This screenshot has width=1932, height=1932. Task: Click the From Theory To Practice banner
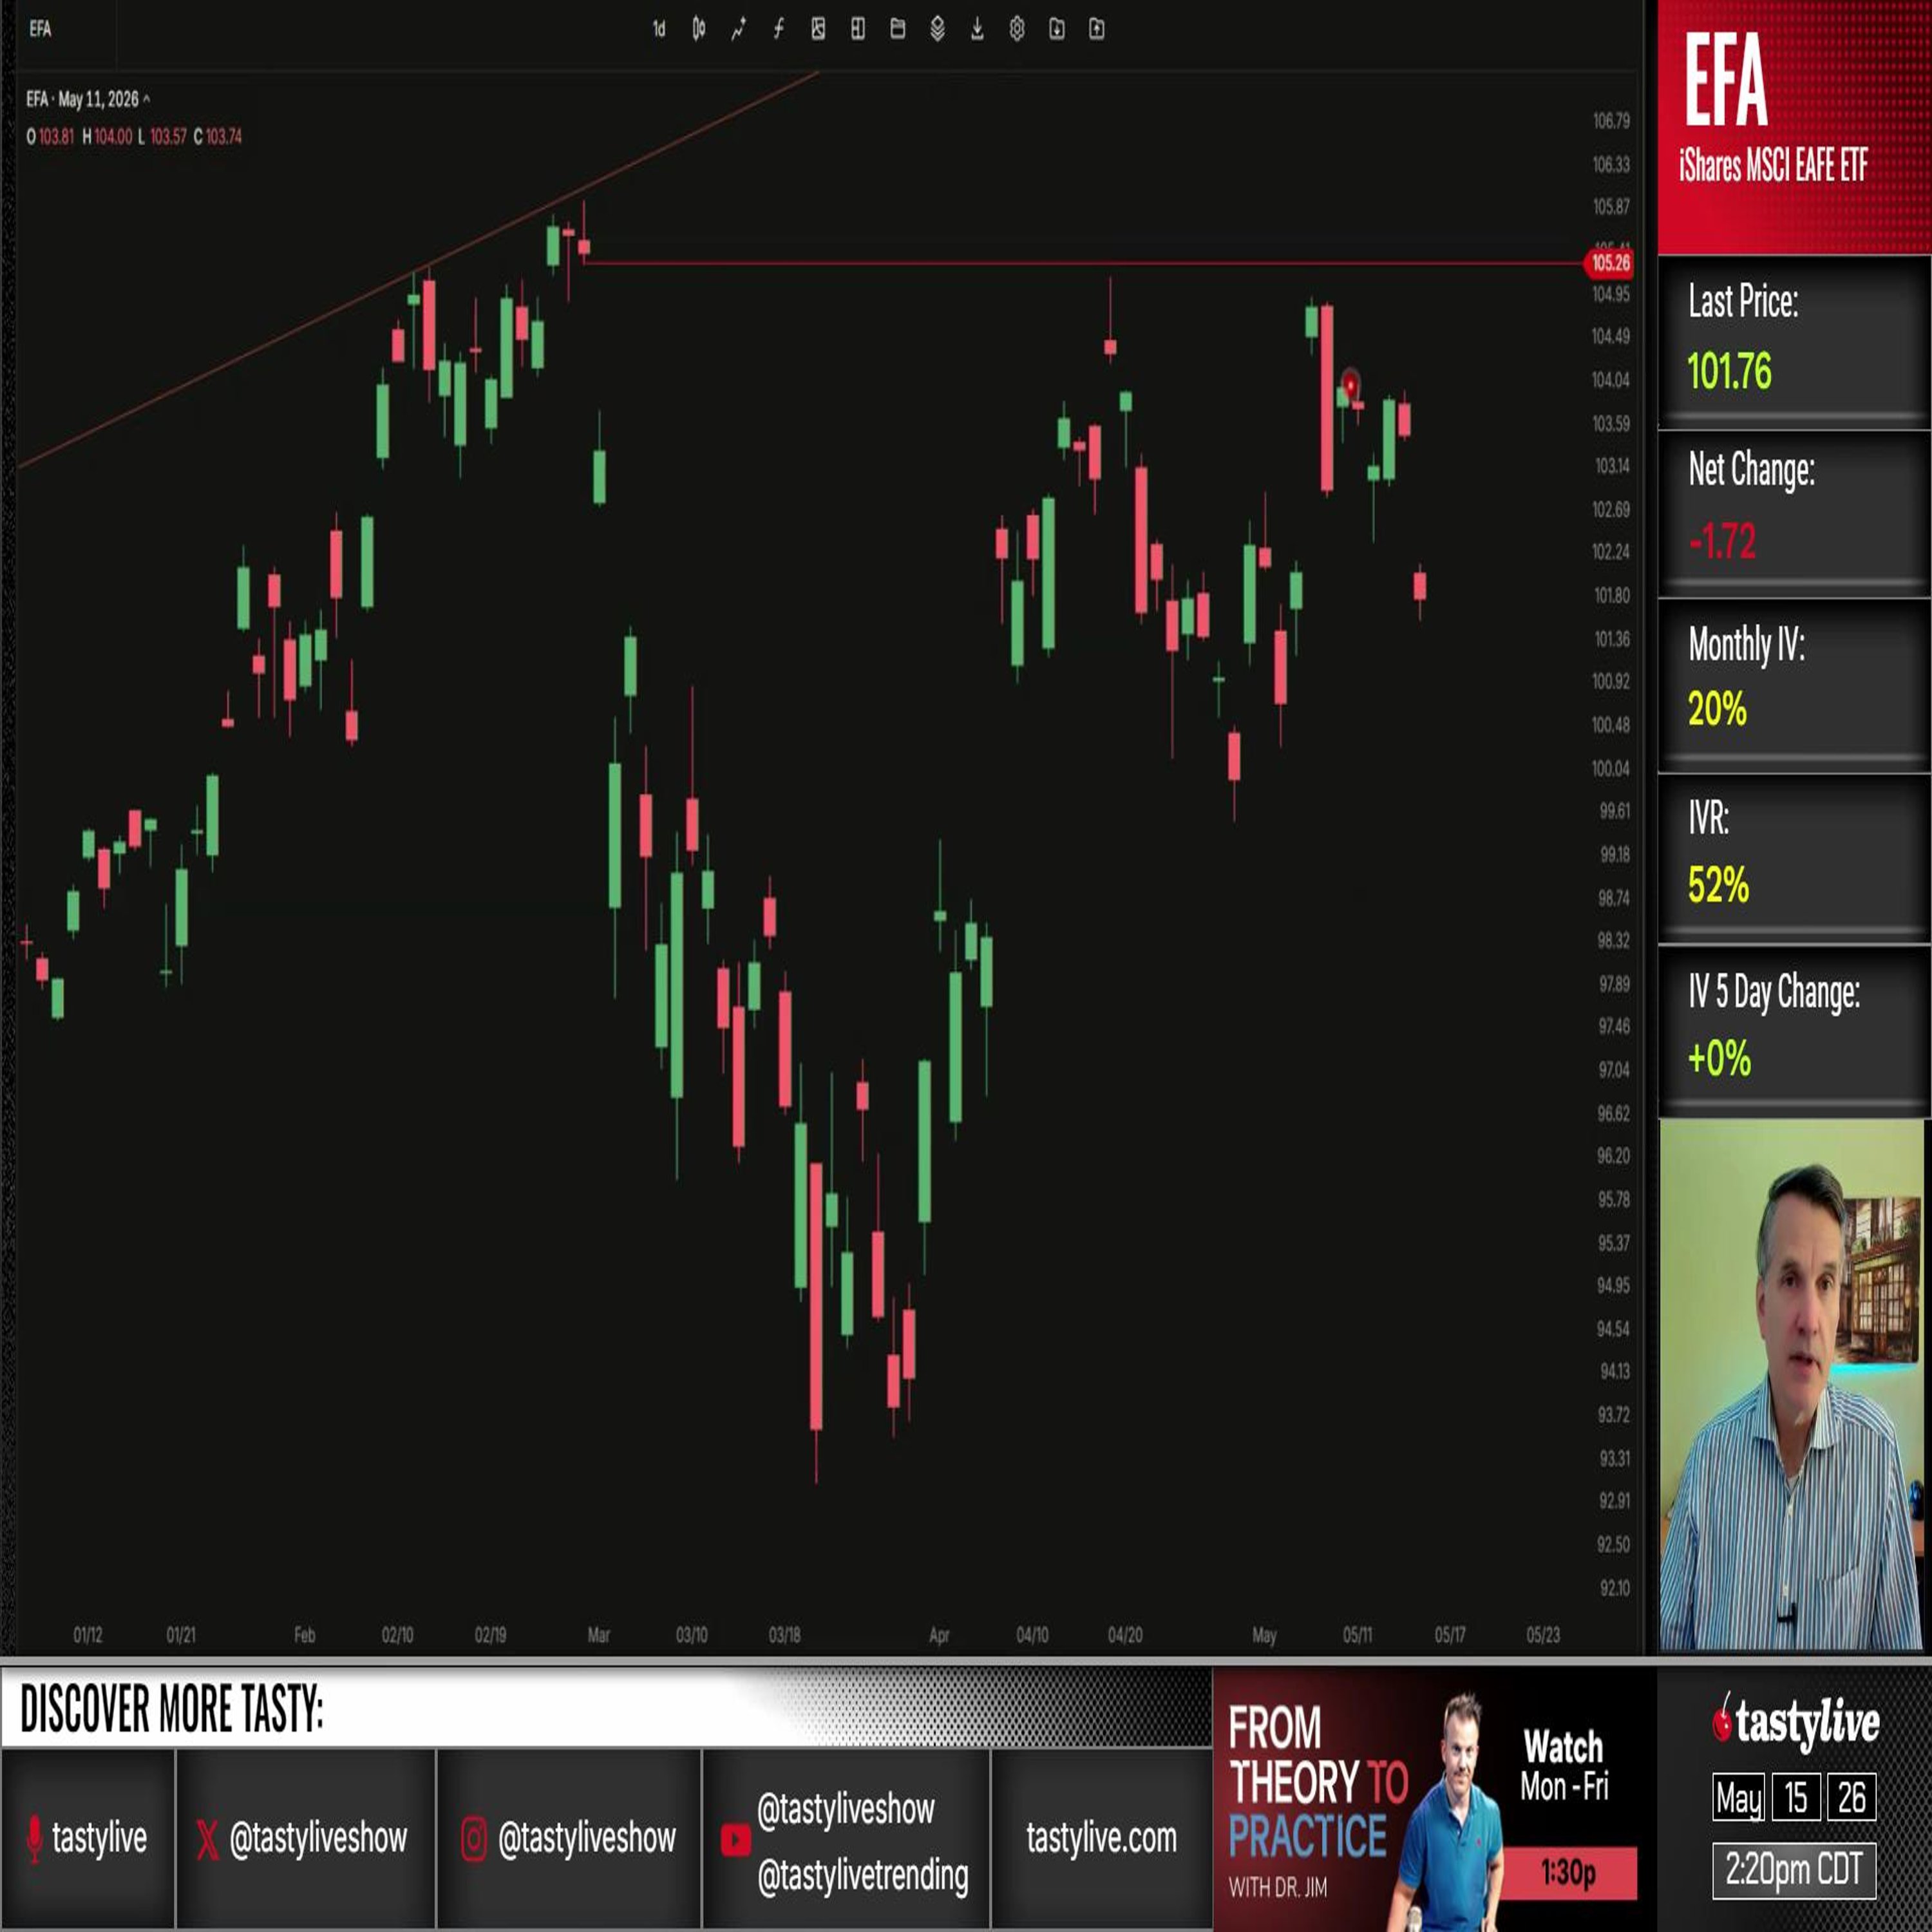tap(1434, 1799)
